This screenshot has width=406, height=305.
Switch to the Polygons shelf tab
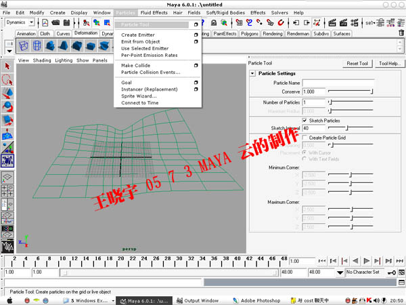point(250,34)
